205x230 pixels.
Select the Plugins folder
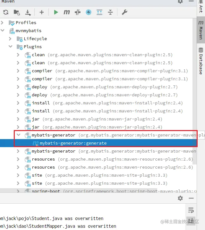pyautogui.click(x=33, y=47)
